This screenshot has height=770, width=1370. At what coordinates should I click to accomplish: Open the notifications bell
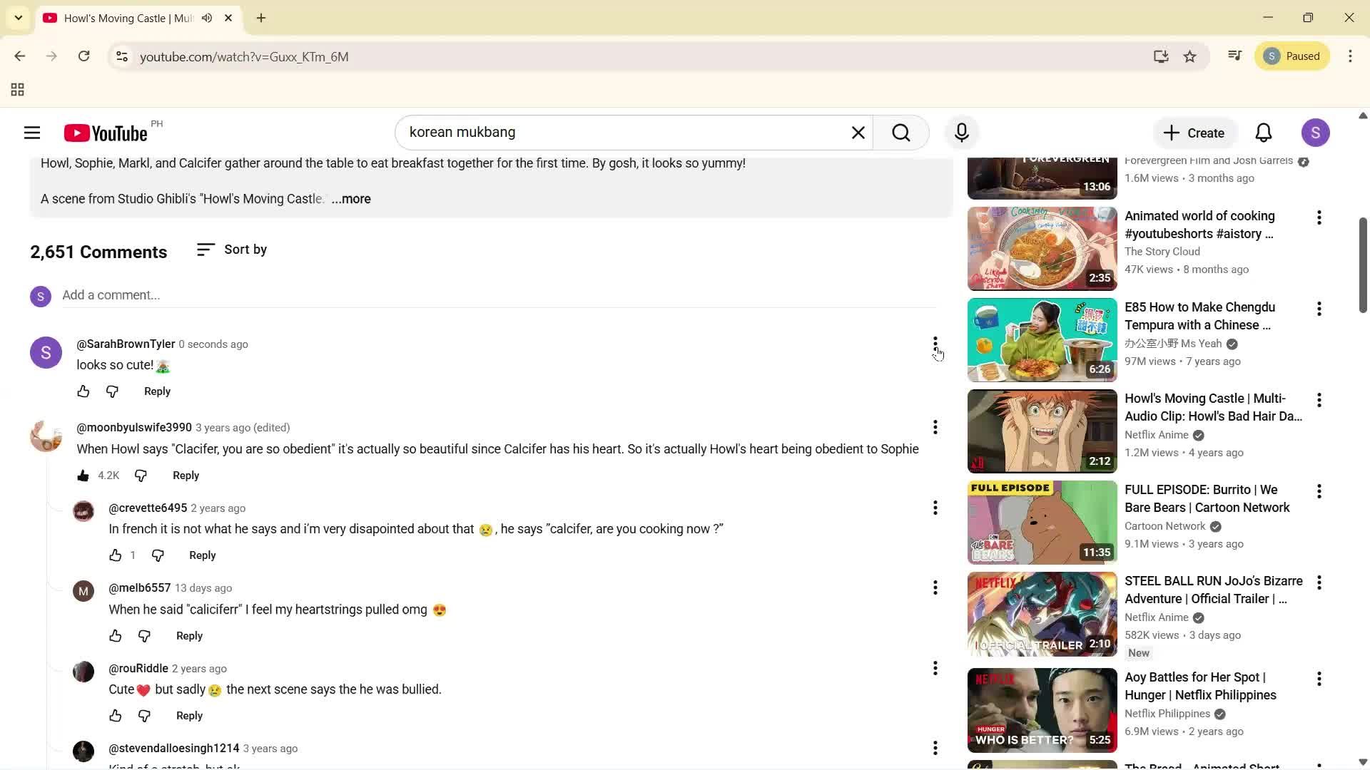(1263, 133)
